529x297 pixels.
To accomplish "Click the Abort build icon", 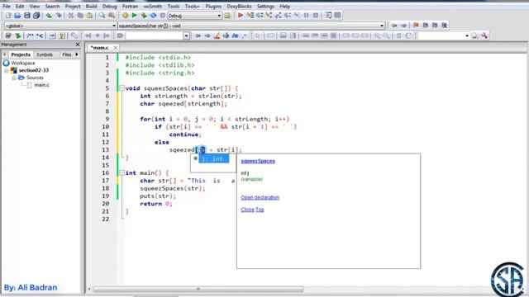I will click(163, 16).
